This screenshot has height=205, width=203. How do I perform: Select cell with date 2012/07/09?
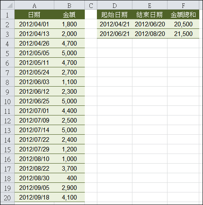pyautogui.click(x=34, y=120)
